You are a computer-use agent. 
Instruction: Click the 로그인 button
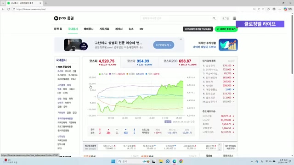pyautogui.click(x=226, y=18)
